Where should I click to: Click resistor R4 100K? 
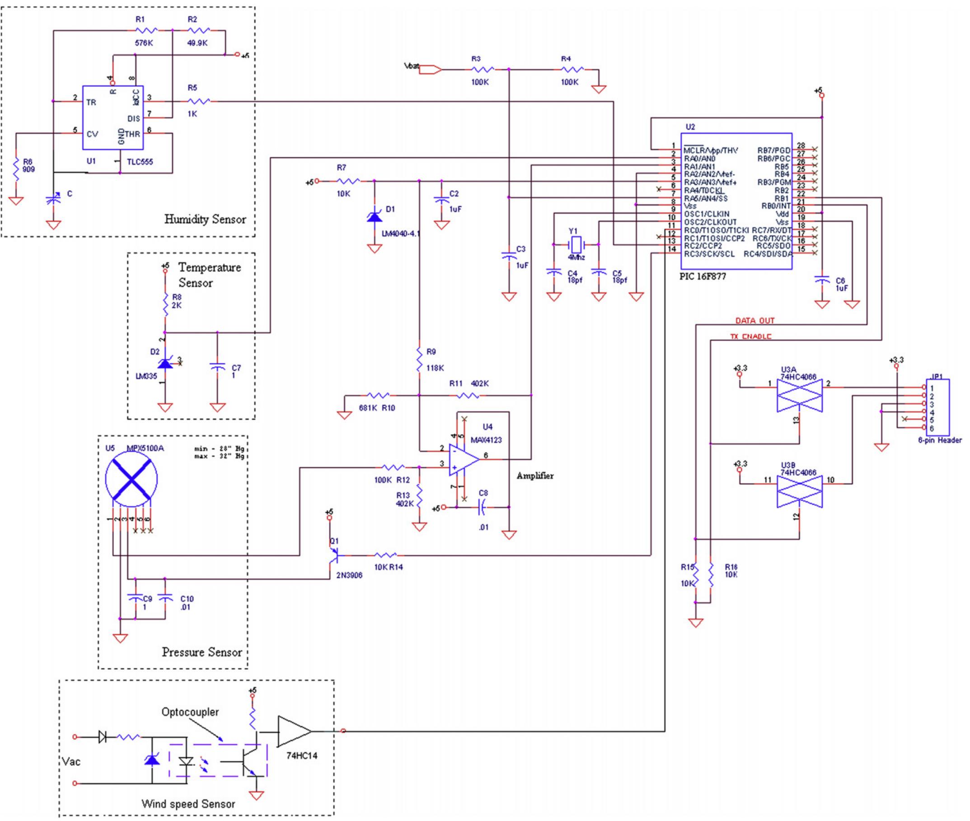click(x=572, y=70)
